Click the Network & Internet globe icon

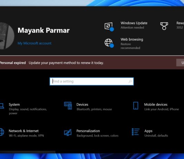click(2, 132)
